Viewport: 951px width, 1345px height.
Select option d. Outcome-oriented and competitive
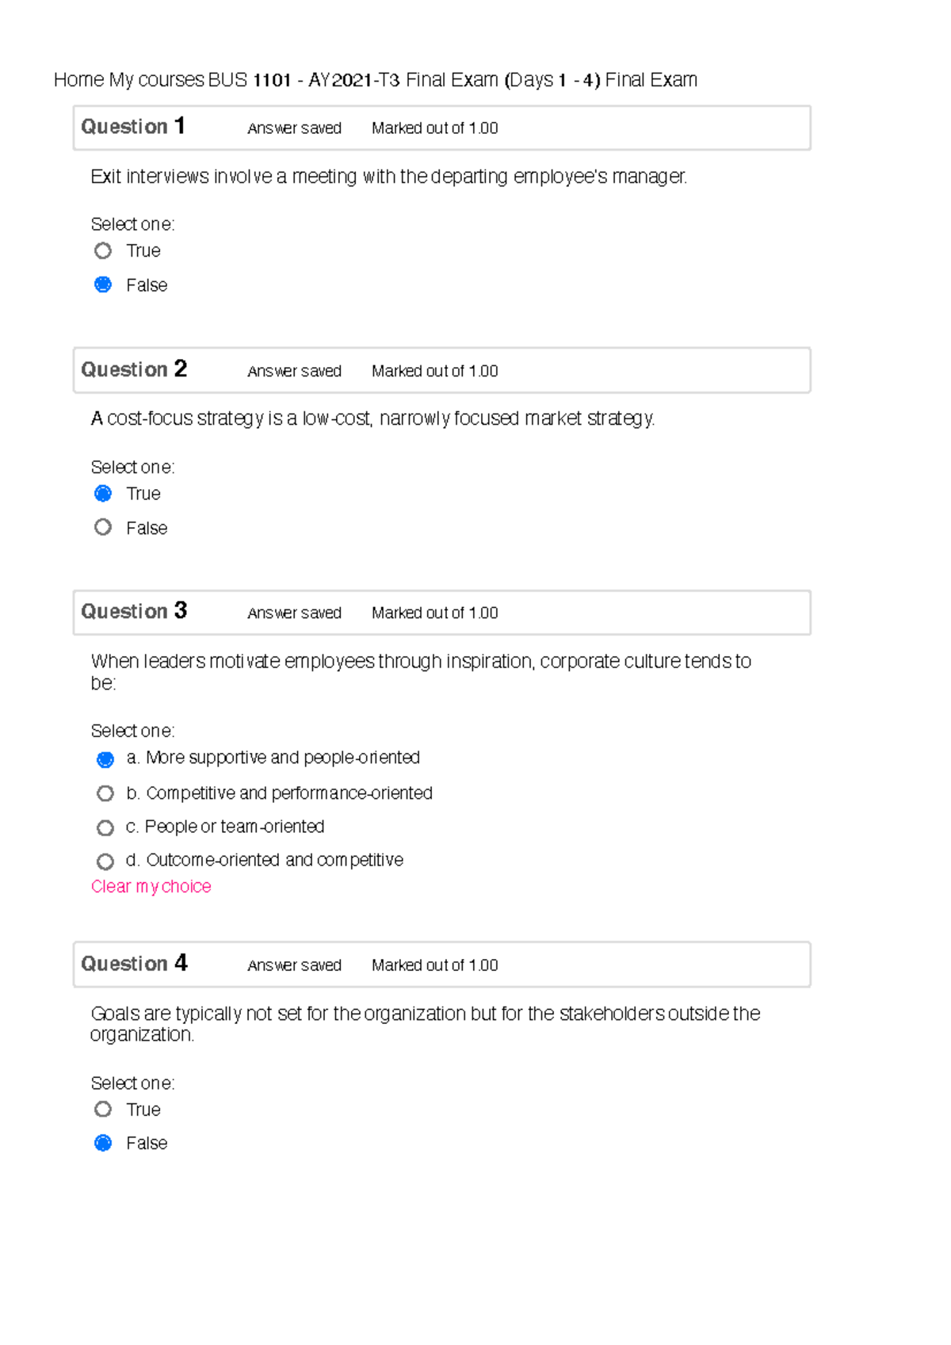pos(105,861)
